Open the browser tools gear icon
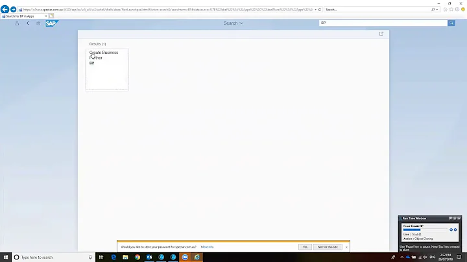467x262 pixels. coord(457,10)
